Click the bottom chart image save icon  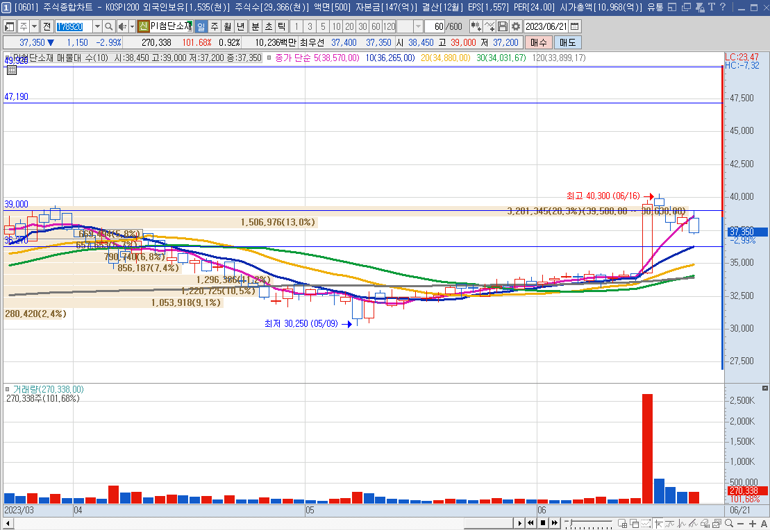(x=717, y=523)
